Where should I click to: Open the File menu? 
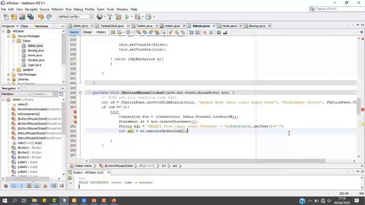(3, 9)
